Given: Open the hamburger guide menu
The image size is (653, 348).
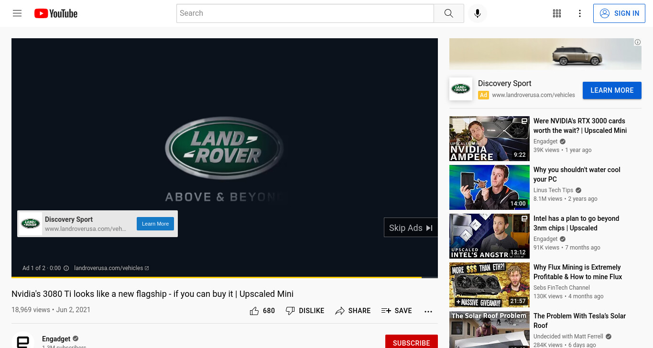Looking at the screenshot, I should pyautogui.click(x=17, y=13).
